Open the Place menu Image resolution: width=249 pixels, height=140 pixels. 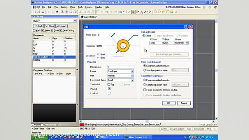coord(73,7)
